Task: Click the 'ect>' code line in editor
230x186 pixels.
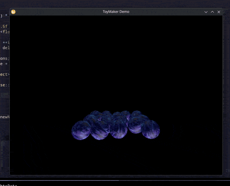Action: (5, 74)
